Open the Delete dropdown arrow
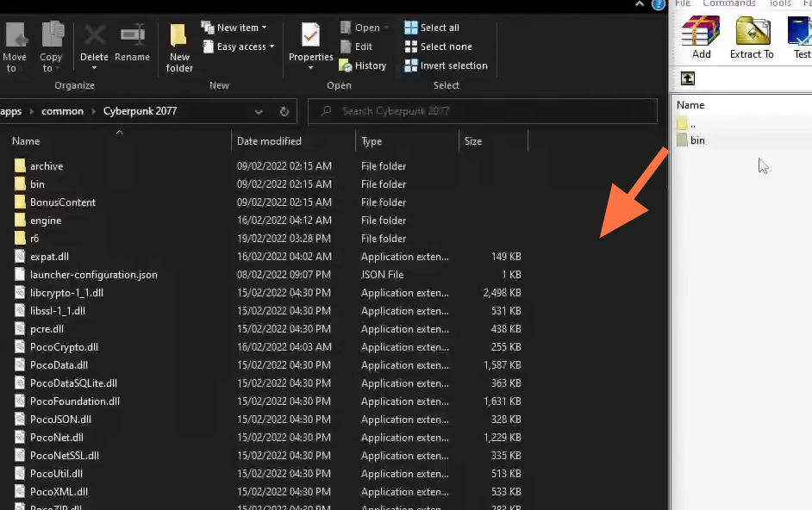This screenshot has height=510, width=812. tap(94, 68)
